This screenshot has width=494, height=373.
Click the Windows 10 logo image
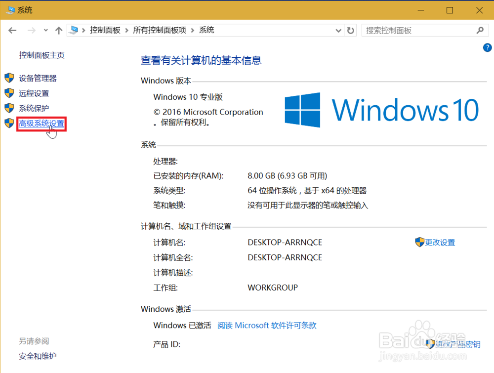tap(381, 110)
